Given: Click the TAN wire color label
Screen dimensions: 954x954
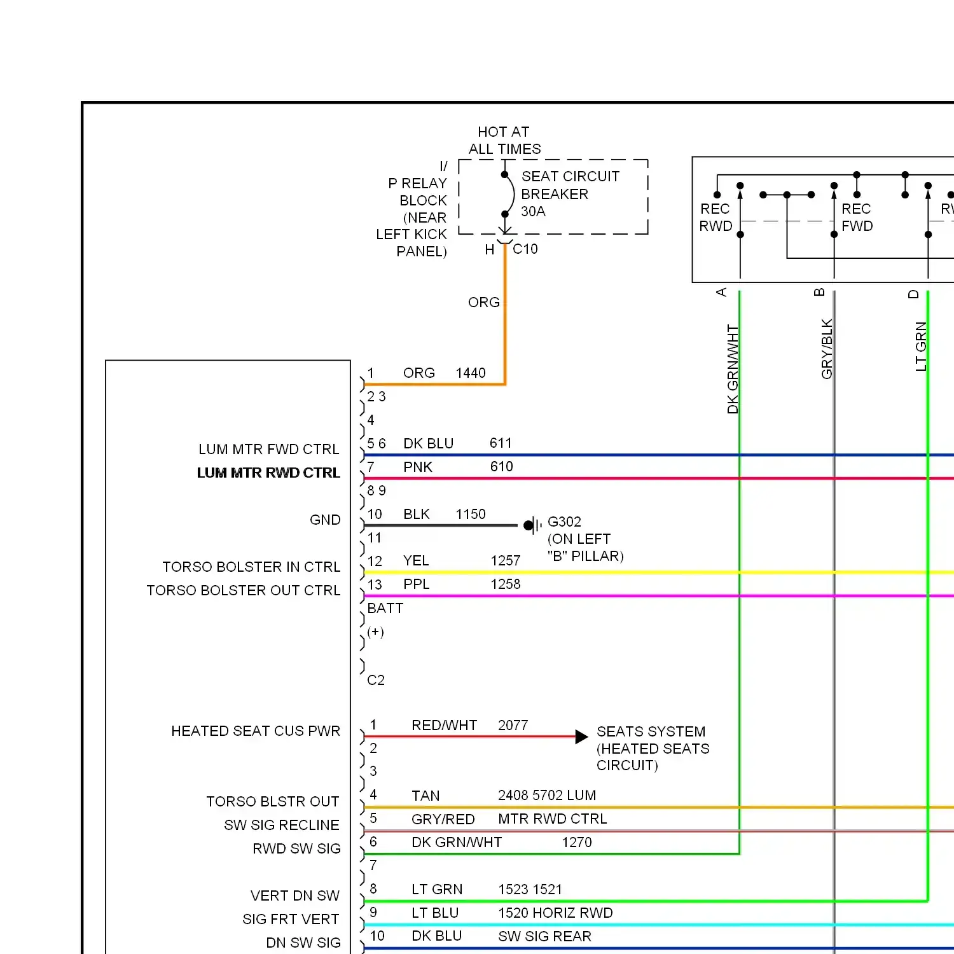Looking at the screenshot, I should click(x=425, y=796).
